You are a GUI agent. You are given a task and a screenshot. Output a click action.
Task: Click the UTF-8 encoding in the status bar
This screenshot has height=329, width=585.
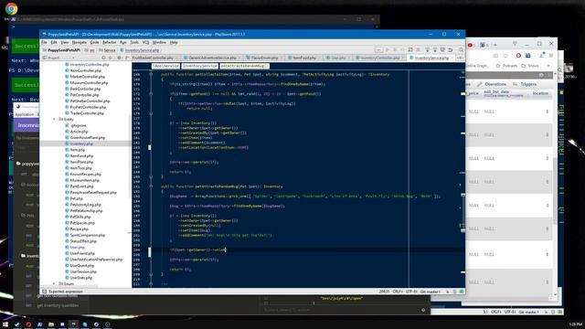(x=411, y=292)
